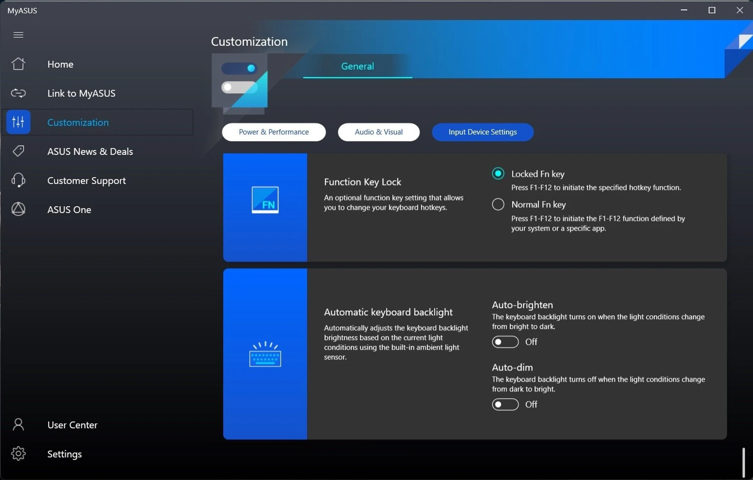Click the ASUS One triangle icon
This screenshot has width=753, height=480.
(x=18, y=209)
